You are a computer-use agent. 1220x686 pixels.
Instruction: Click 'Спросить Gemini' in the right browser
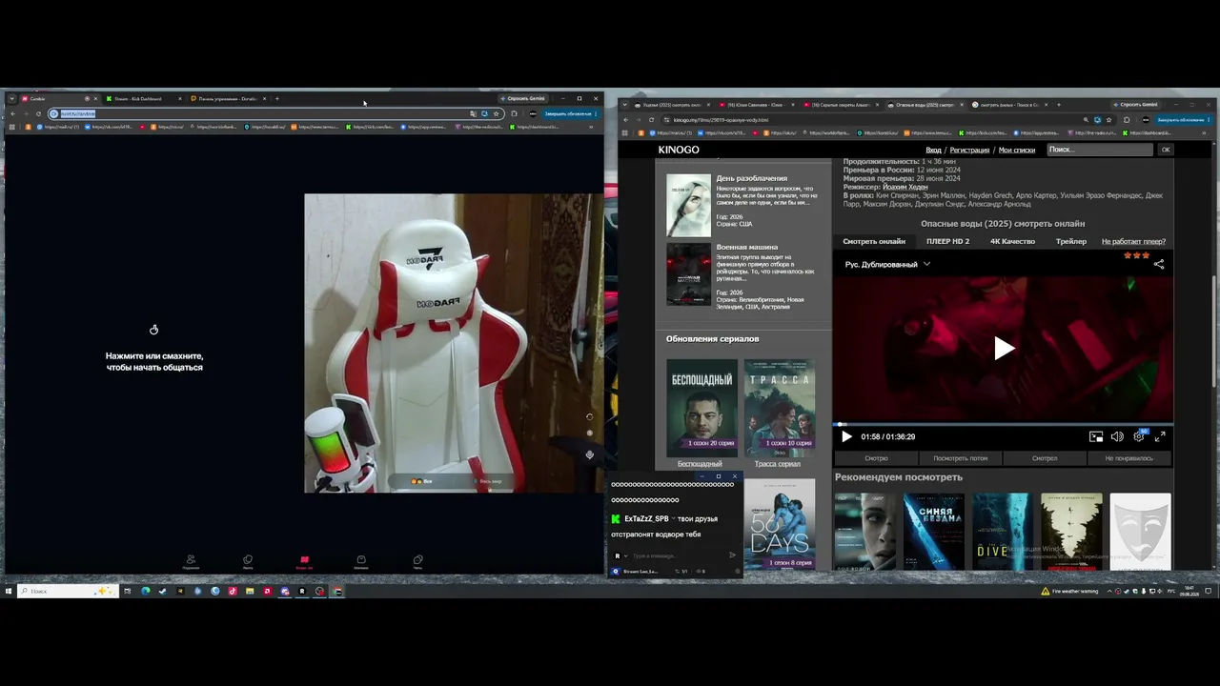pyautogui.click(x=1135, y=104)
